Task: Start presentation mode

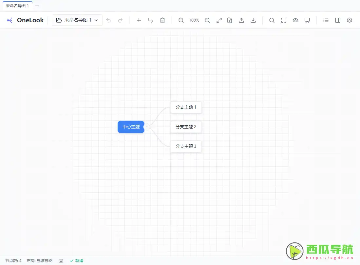Action: coord(307,20)
